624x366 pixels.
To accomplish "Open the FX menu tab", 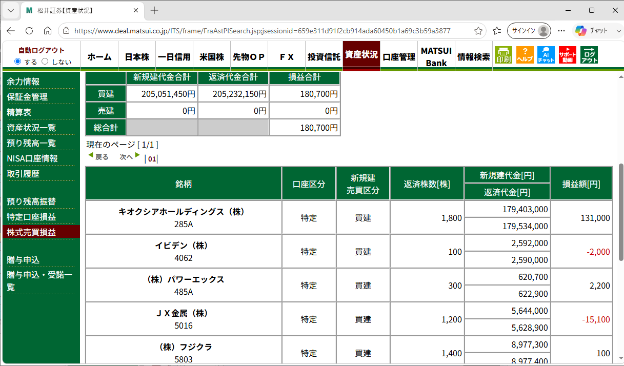I will click(287, 57).
